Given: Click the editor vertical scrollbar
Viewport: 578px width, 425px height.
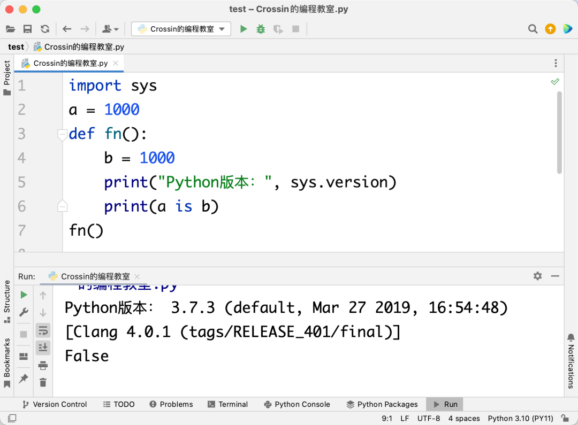Looking at the screenshot, I should (x=559, y=133).
